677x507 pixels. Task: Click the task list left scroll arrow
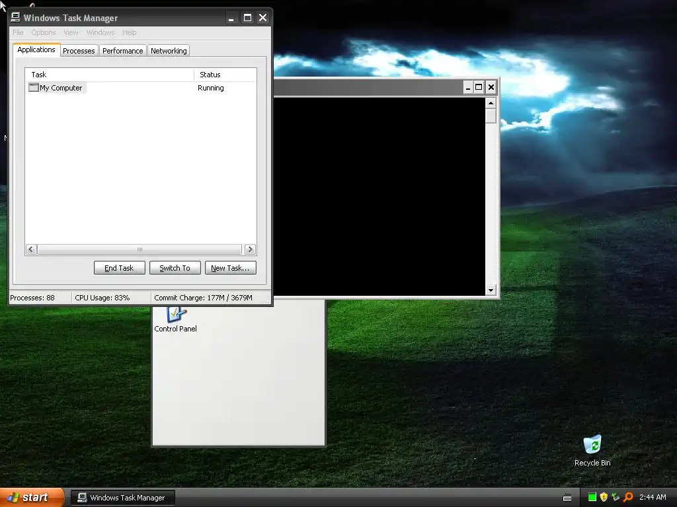30,249
